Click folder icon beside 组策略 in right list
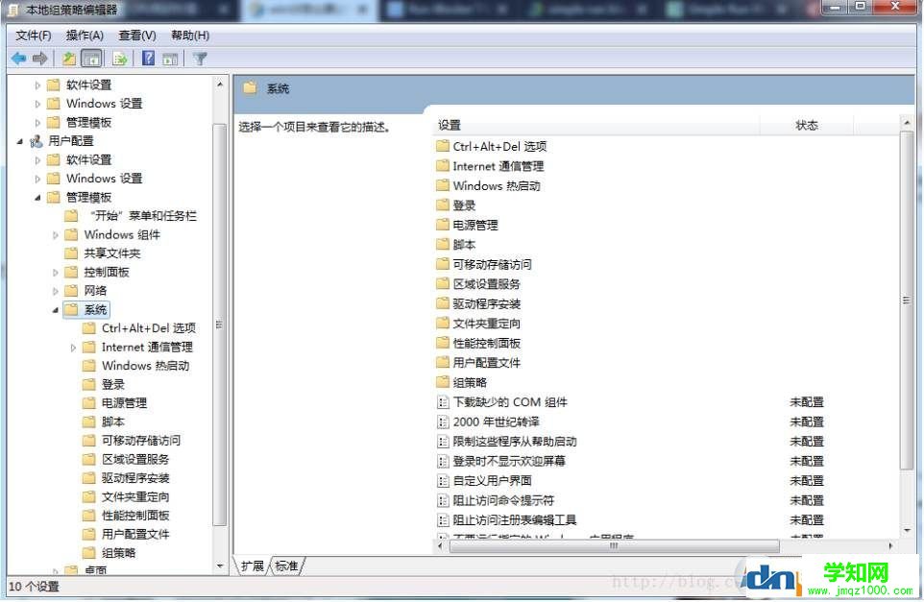924x602 pixels. click(443, 382)
